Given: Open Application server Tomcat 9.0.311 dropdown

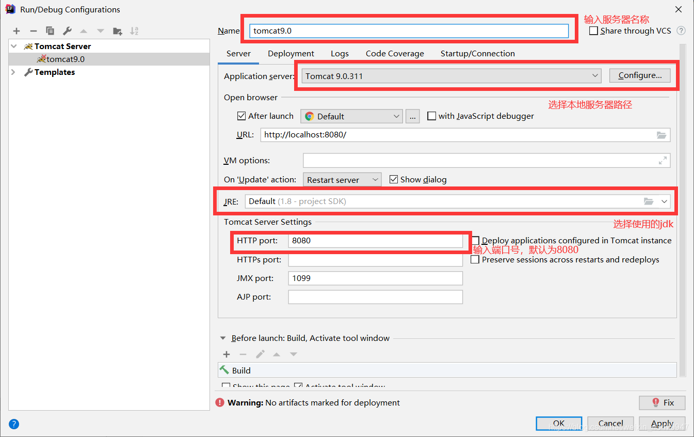Looking at the screenshot, I should 451,76.
